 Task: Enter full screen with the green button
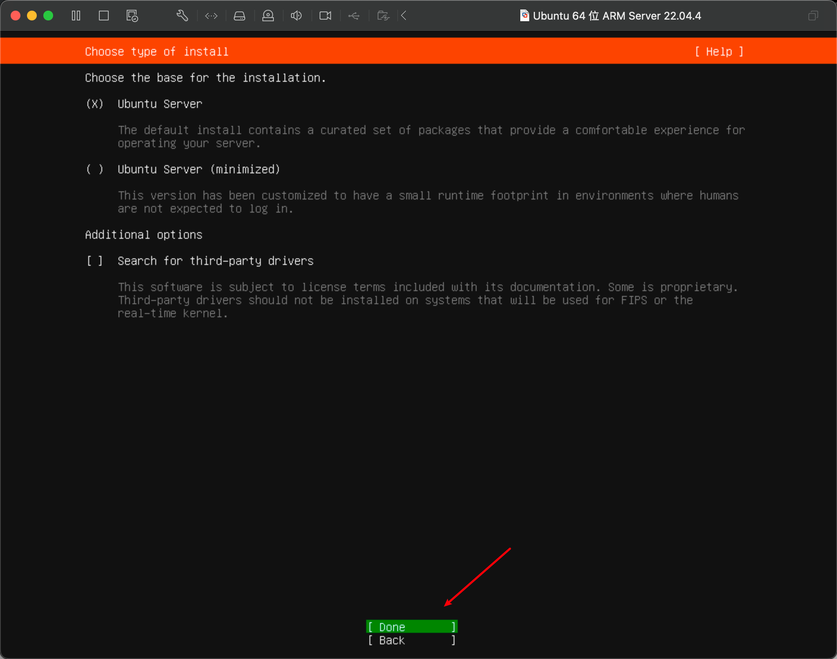click(48, 16)
